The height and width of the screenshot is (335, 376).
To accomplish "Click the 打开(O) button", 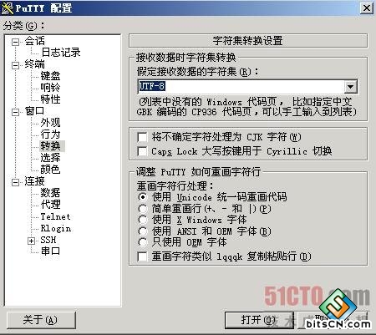I will click(259, 320).
